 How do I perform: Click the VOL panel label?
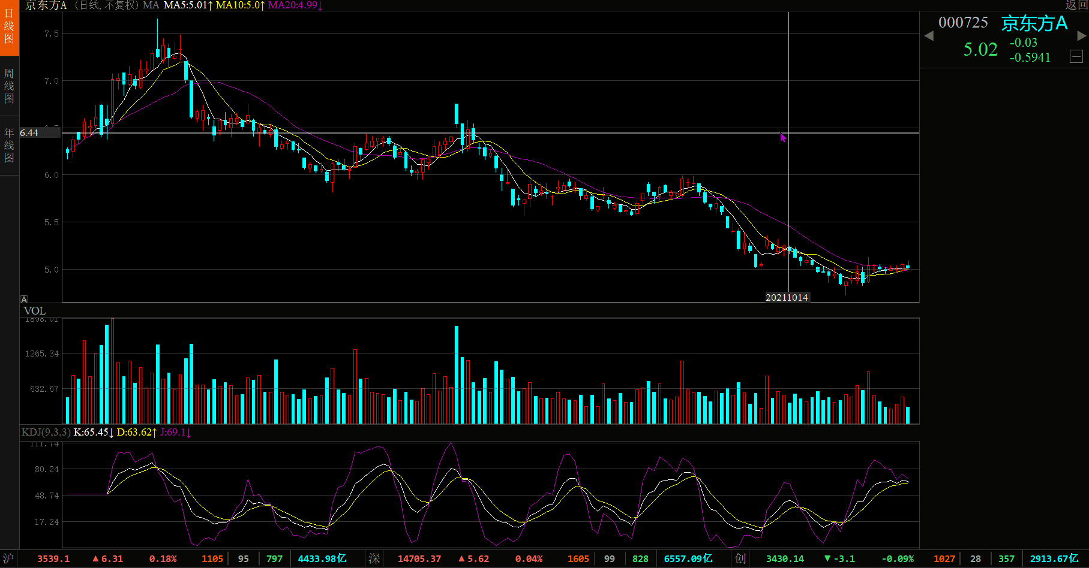[35, 310]
